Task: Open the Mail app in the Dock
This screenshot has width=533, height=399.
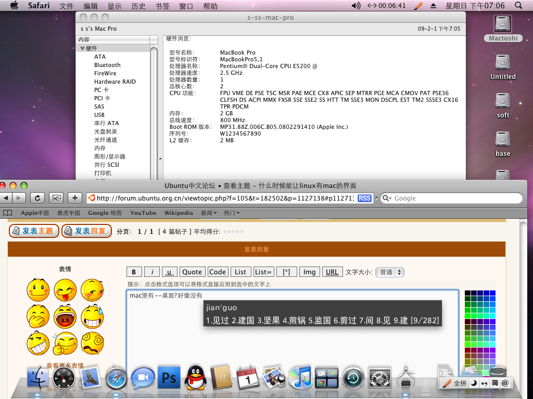Action: pyautogui.click(x=90, y=378)
